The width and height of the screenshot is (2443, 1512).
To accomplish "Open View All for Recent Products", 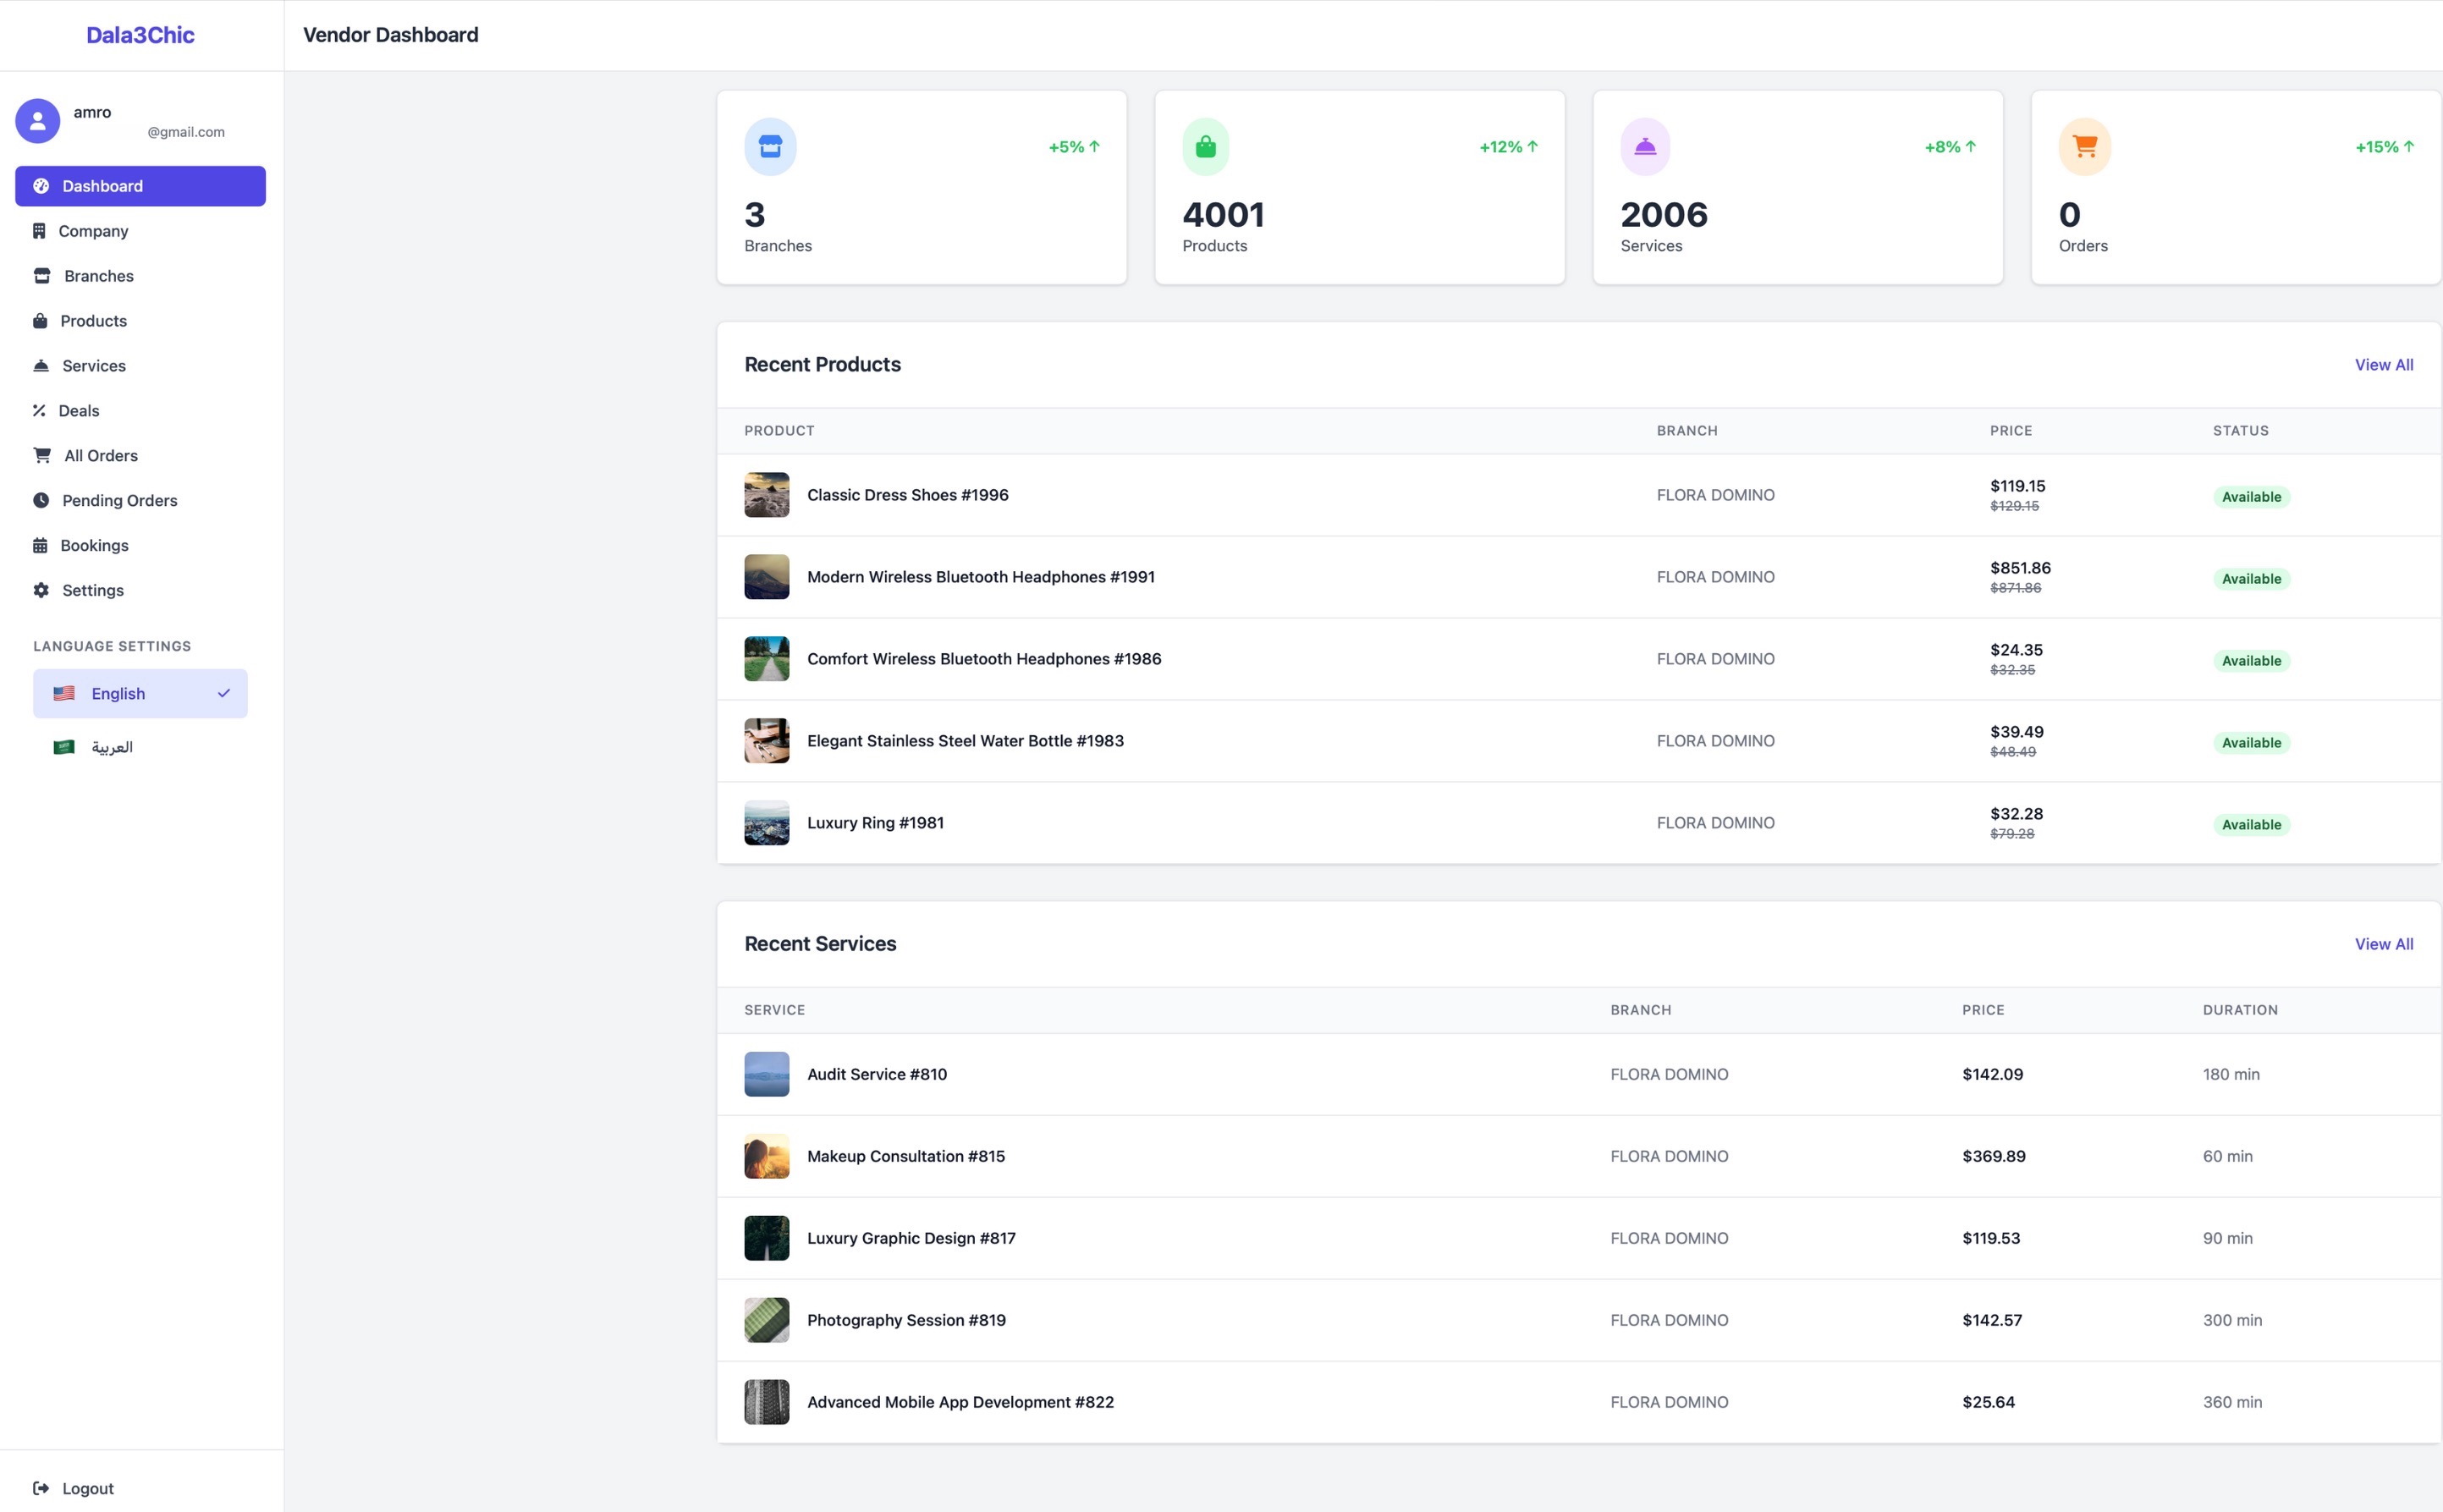I will tap(2384, 364).
